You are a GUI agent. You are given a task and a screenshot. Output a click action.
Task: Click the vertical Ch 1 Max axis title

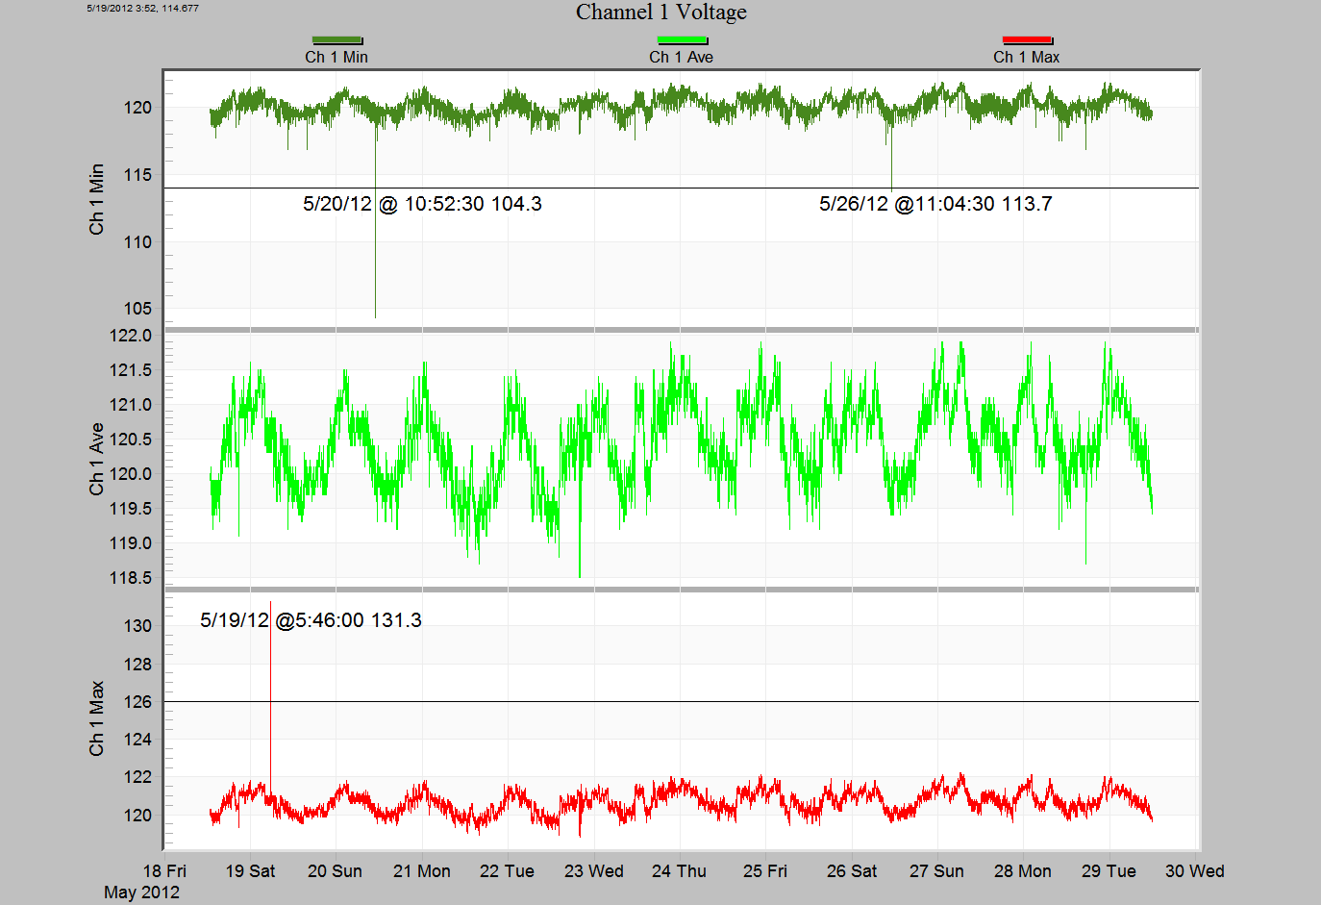96,718
